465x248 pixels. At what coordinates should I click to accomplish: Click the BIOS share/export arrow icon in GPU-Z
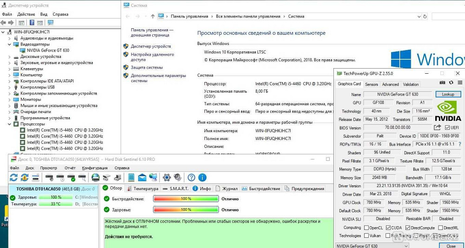click(x=438, y=127)
